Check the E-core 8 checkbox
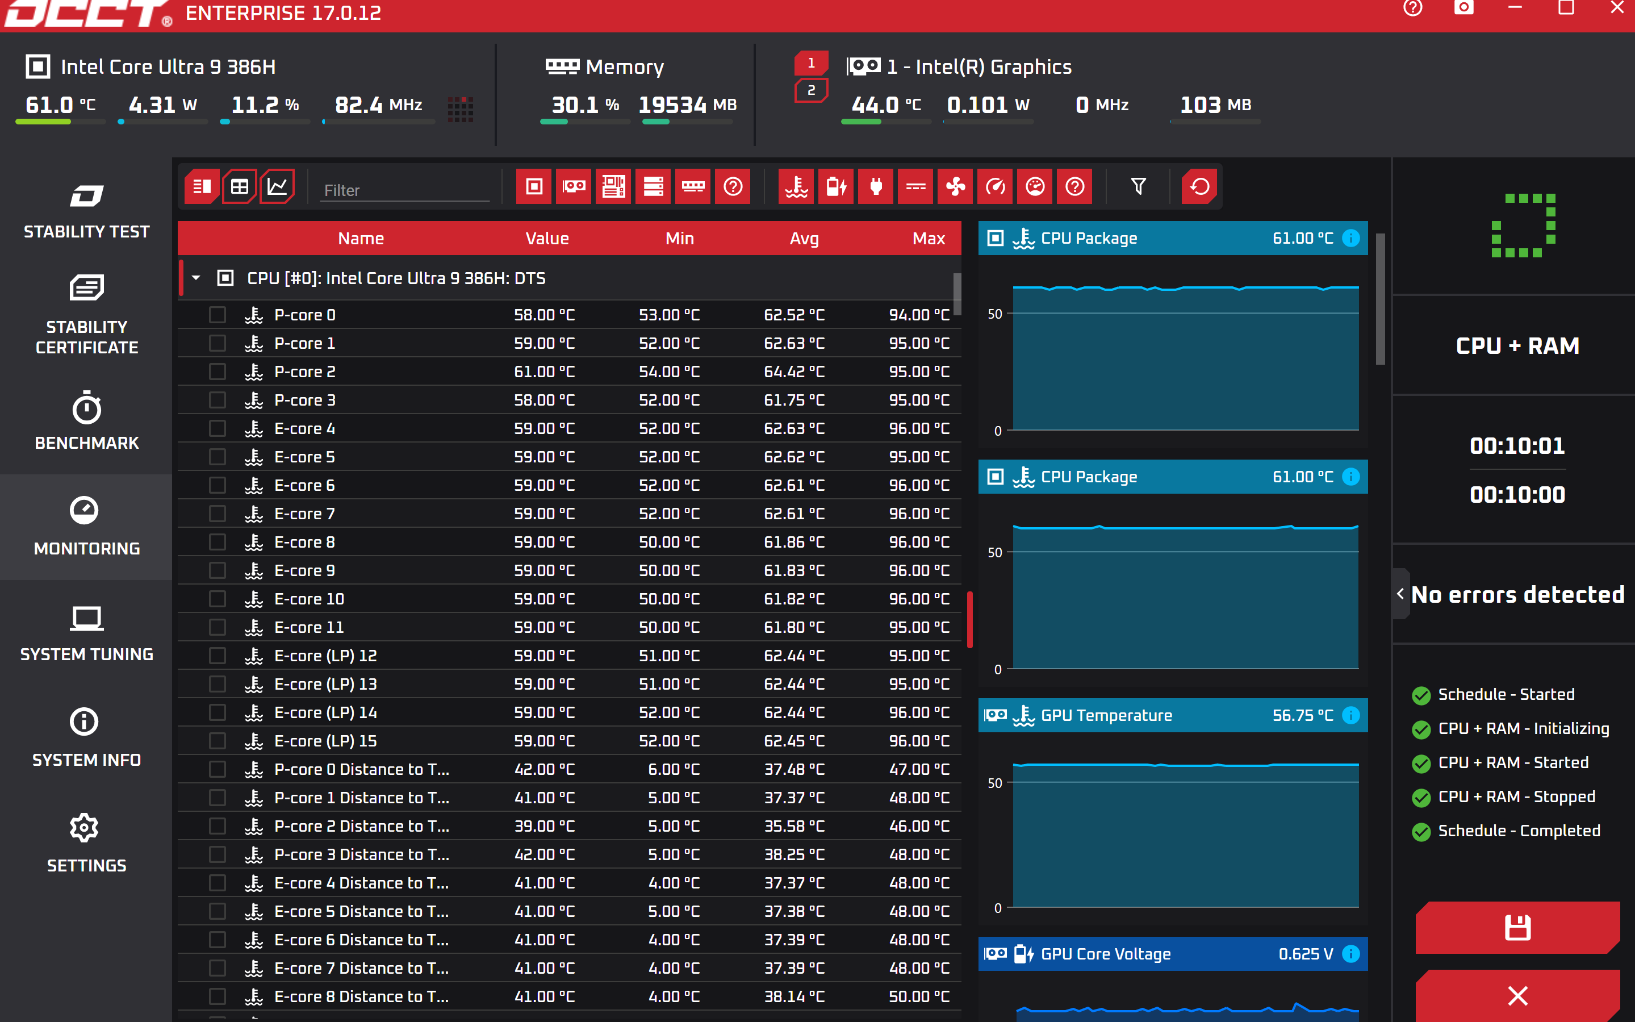Viewport: 1635px width, 1022px height. pyautogui.click(x=217, y=542)
